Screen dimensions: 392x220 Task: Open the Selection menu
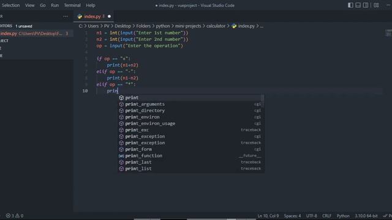coord(11,5)
